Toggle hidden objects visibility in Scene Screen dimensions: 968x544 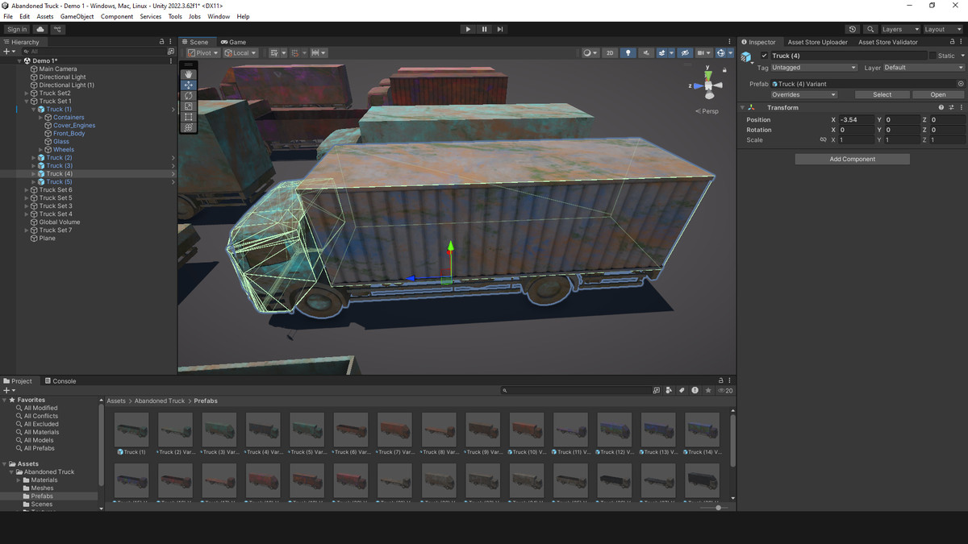pyautogui.click(x=685, y=53)
